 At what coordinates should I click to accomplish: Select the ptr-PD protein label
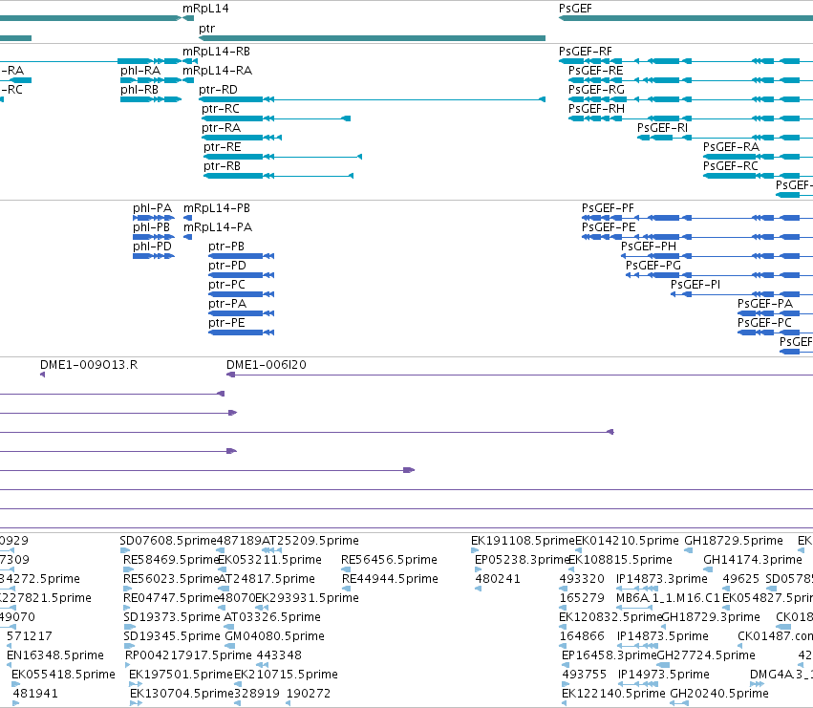tap(227, 266)
